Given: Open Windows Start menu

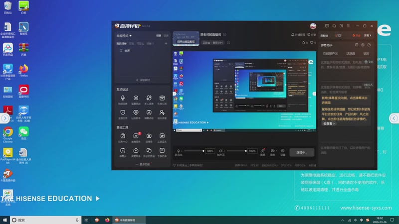Looking at the screenshot, I should [x=5, y=220].
